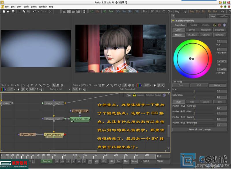Viewport: 231px width, 169px height.
Task: Click the radiation icon in ColorCorrector6 header
Action: (x=215, y=25)
